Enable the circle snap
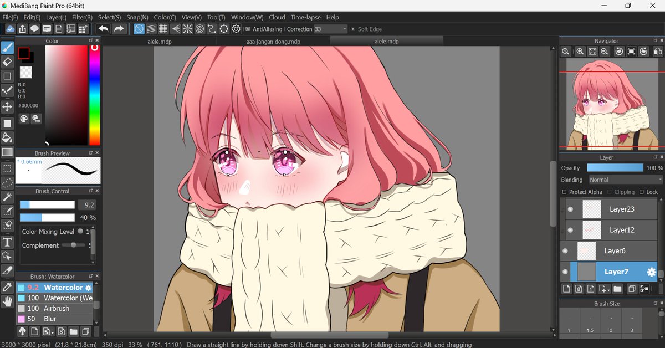 tap(199, 29)
